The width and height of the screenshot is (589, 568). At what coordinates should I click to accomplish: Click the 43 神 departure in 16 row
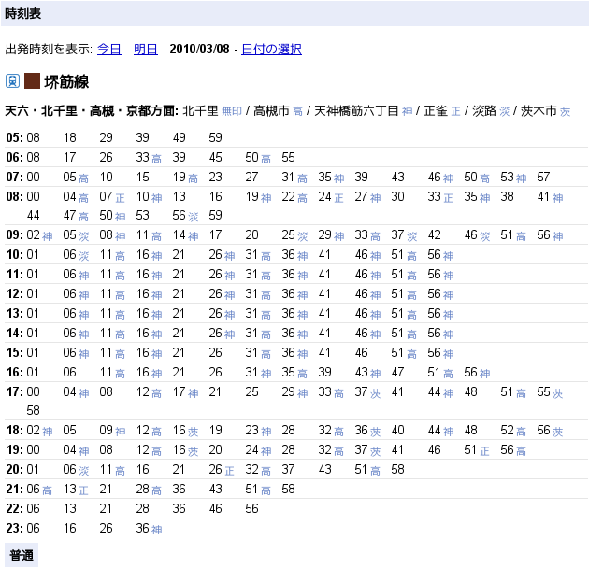(x=367, y=373)
